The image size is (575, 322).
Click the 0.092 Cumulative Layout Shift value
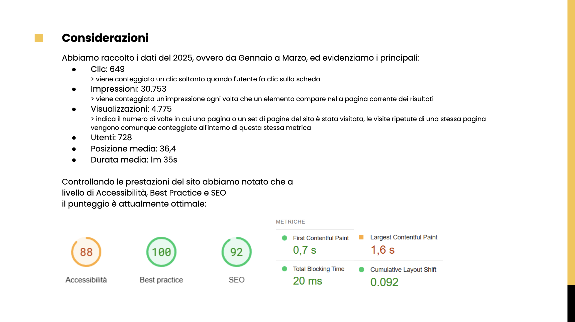(384, 282)
